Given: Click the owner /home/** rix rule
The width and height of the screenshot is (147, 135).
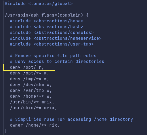Looking at the screenshot, I should point(35,125).
